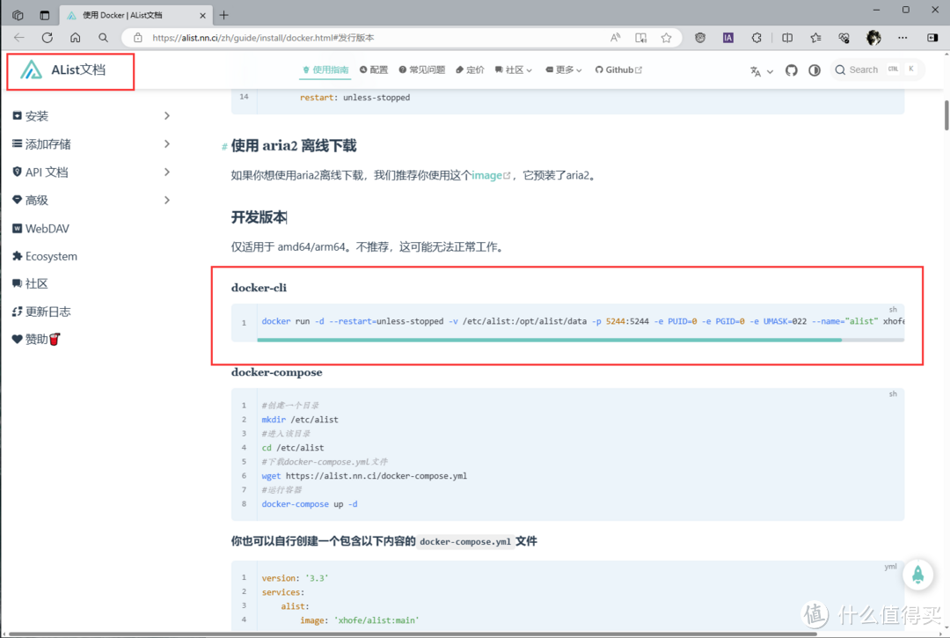
Task: Click the docker-compose heading
Action: [276, 372]
